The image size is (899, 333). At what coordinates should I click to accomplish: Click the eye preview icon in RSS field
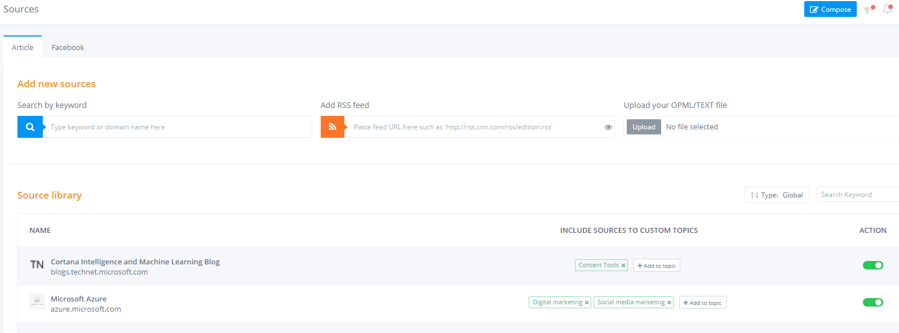pyautogui.click(x=608, y=127)
